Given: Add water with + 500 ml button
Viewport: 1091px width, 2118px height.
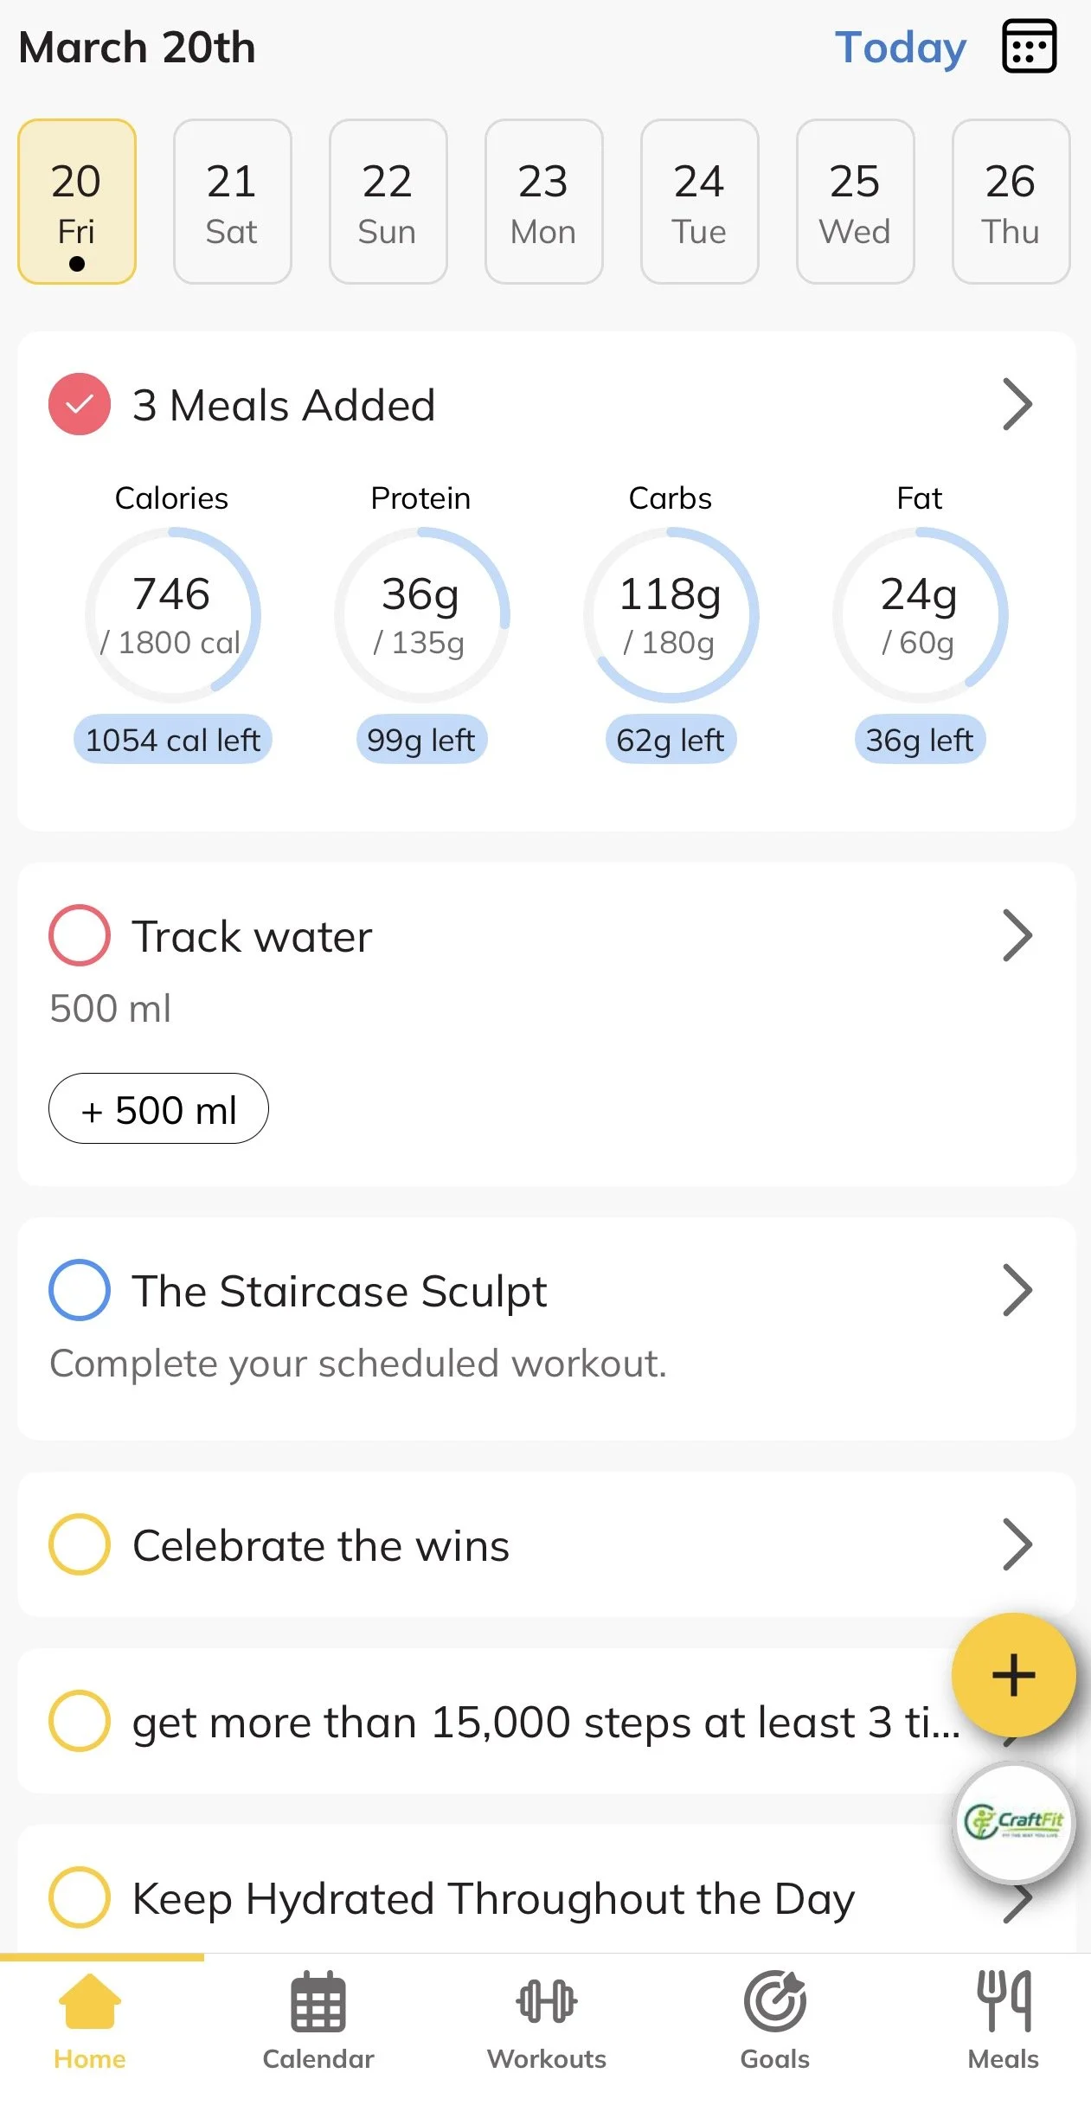Looking at the screenshot, I should tap(158, 1108).
